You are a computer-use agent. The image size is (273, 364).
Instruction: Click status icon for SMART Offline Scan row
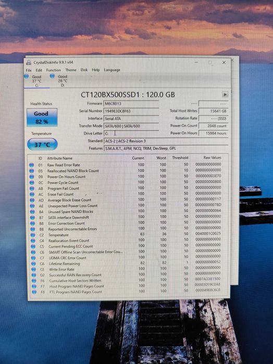(33, 252)
